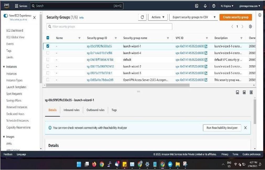The width and height of the screenshot is (265, 170).
Task: Open OpenVPN group's VPC external link icon
Action: click(x=206, y=80)
